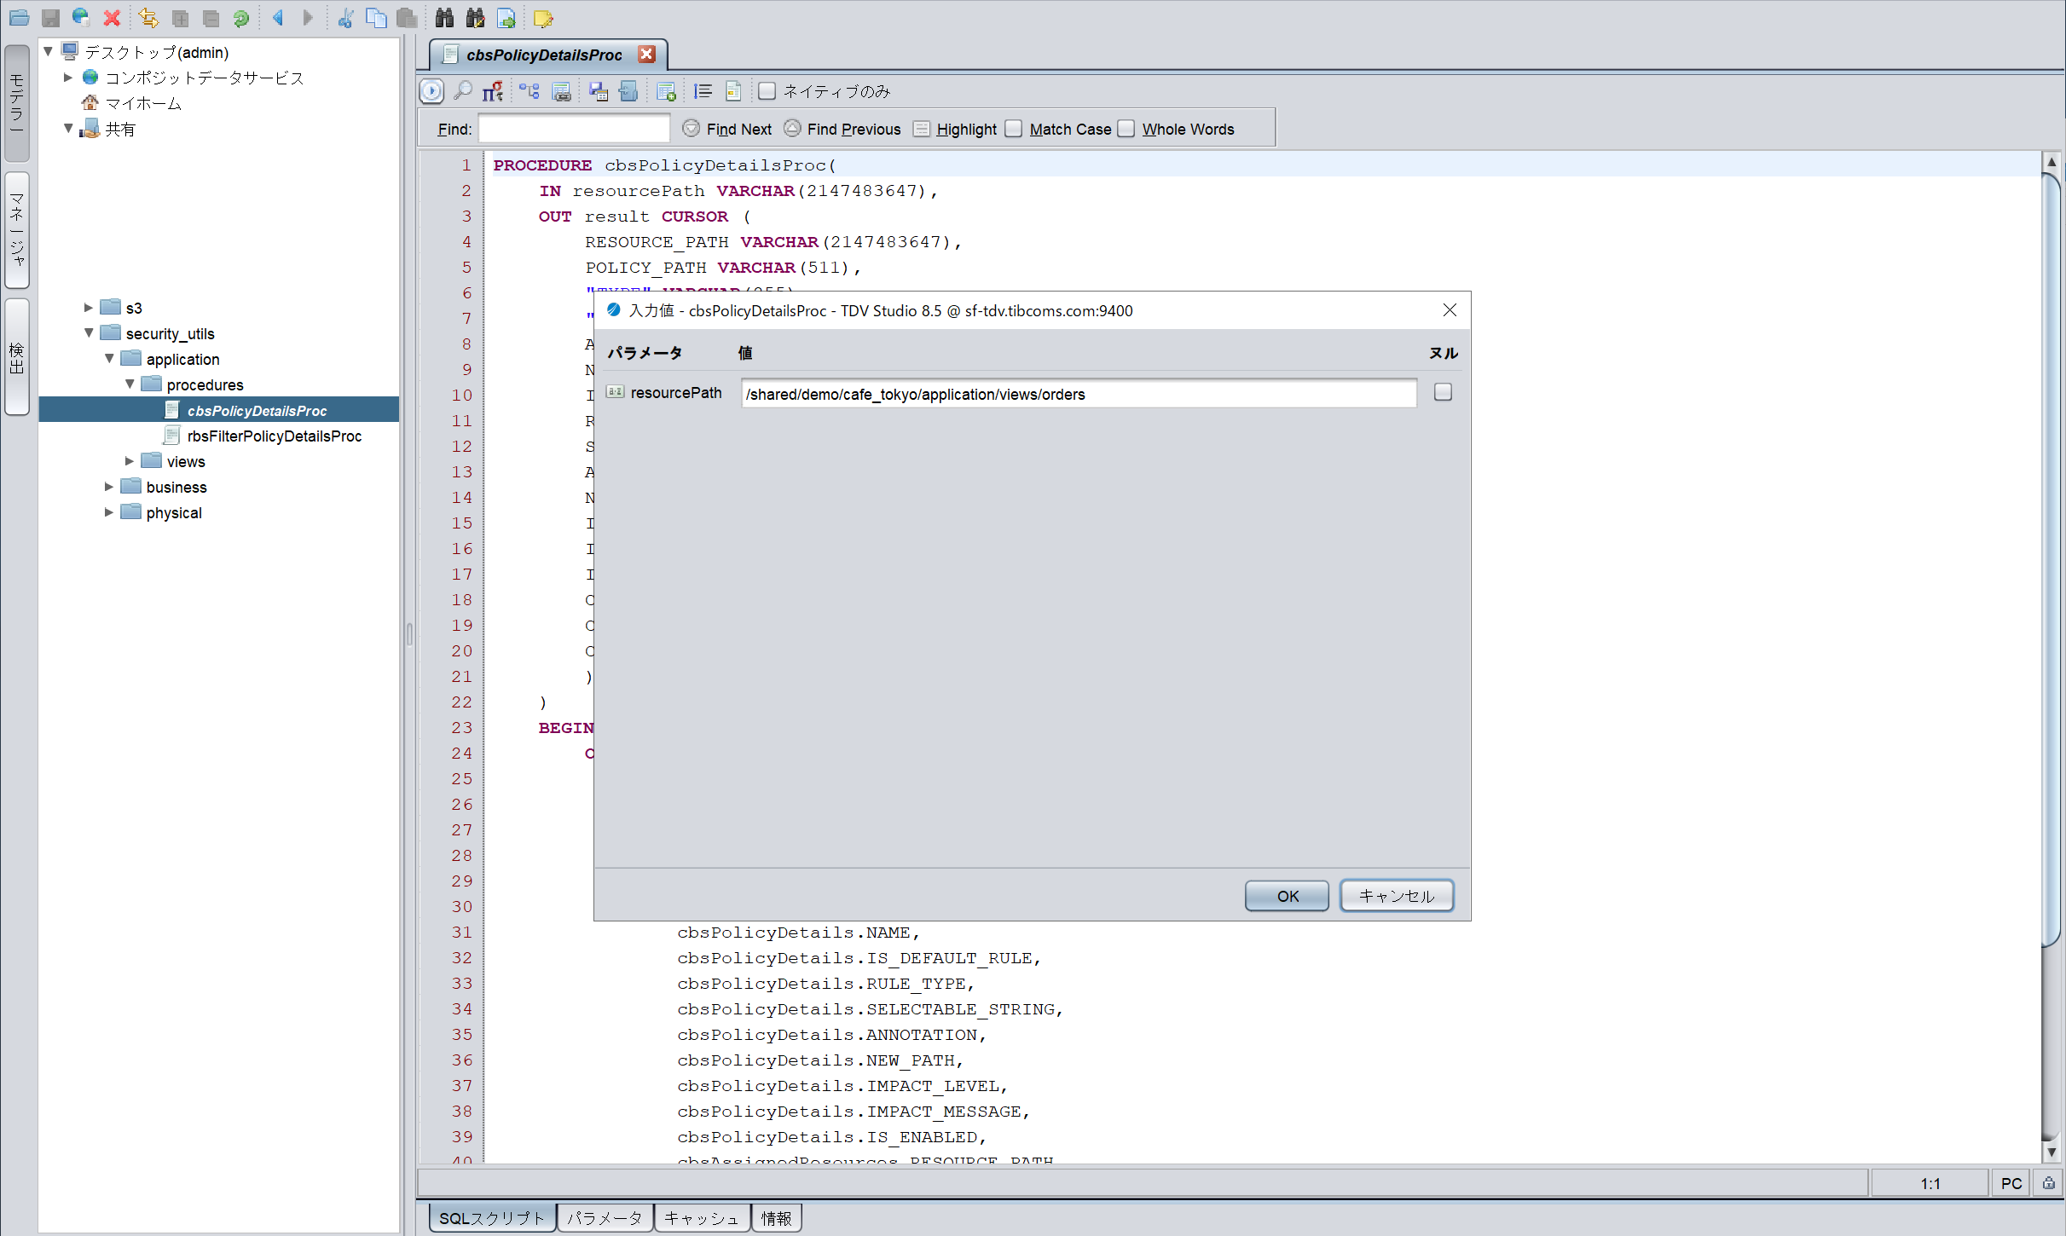Click the open folder toolbar icon
Image resolution: width=2066 pixels, height=1236 pixels.
pos(19,17)
